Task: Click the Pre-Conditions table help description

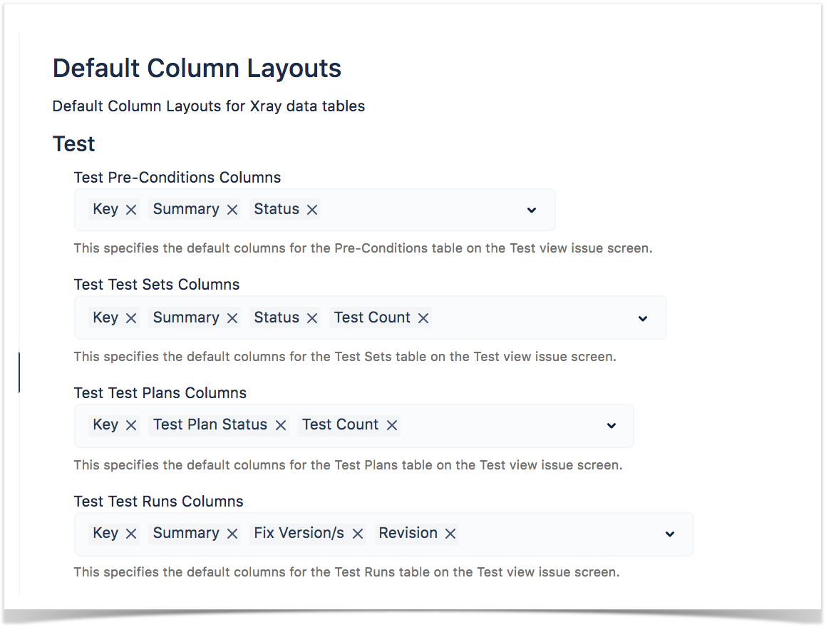Action: [x=363, y=248]
